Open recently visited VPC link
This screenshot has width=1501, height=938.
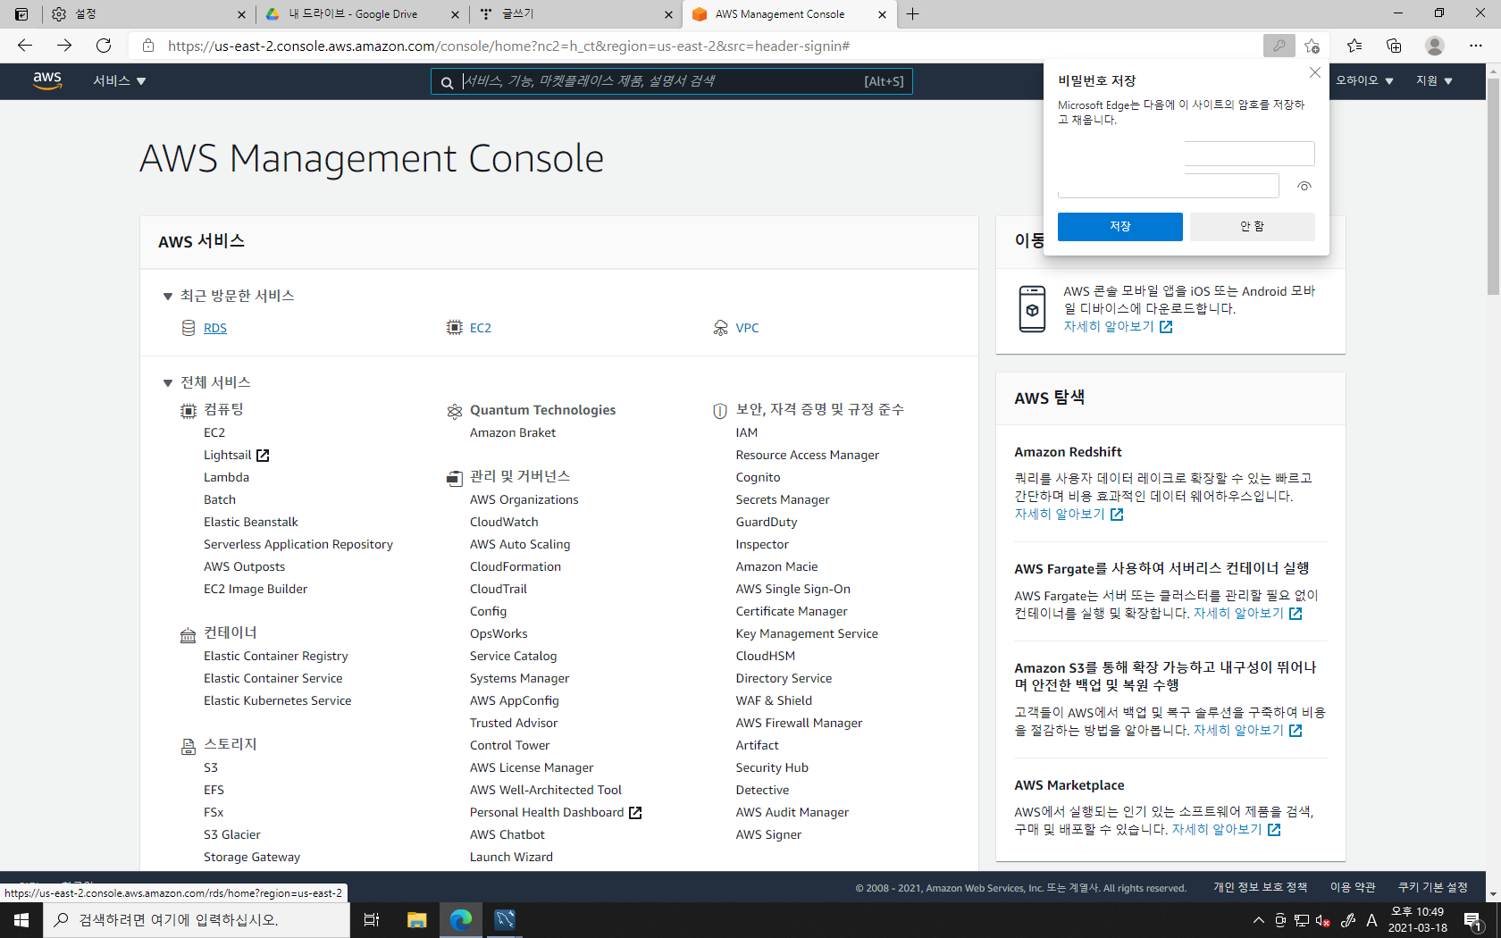747,328
